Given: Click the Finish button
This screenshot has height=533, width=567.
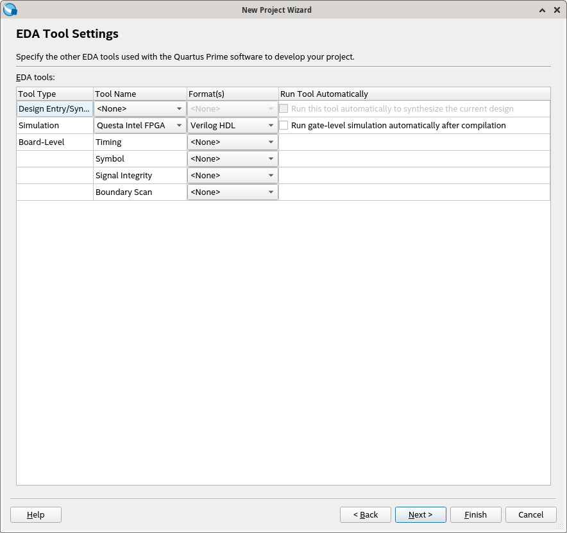Looking at the screenshot, I should (475, 514).
